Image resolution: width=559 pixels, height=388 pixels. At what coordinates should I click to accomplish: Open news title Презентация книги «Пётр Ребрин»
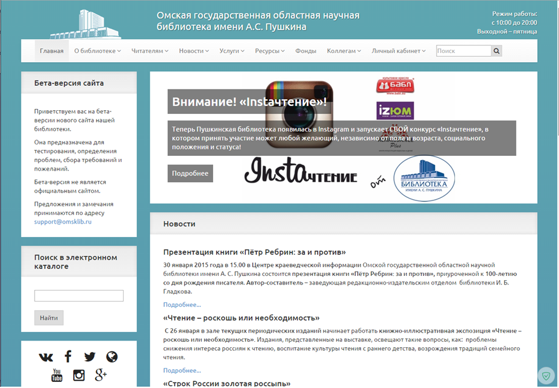click(254, 252)
